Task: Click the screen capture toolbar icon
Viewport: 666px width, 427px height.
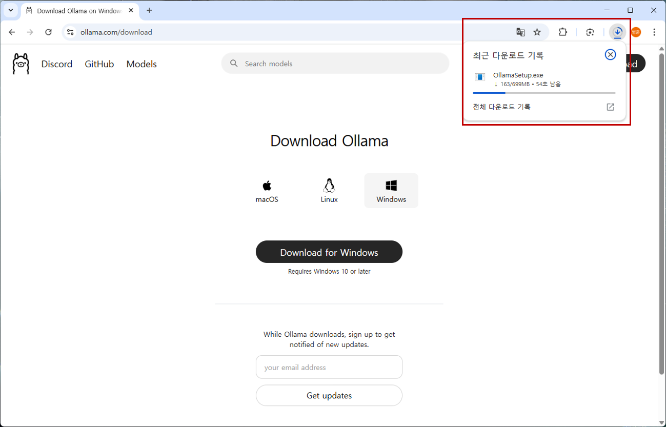Action: (590, 32)
